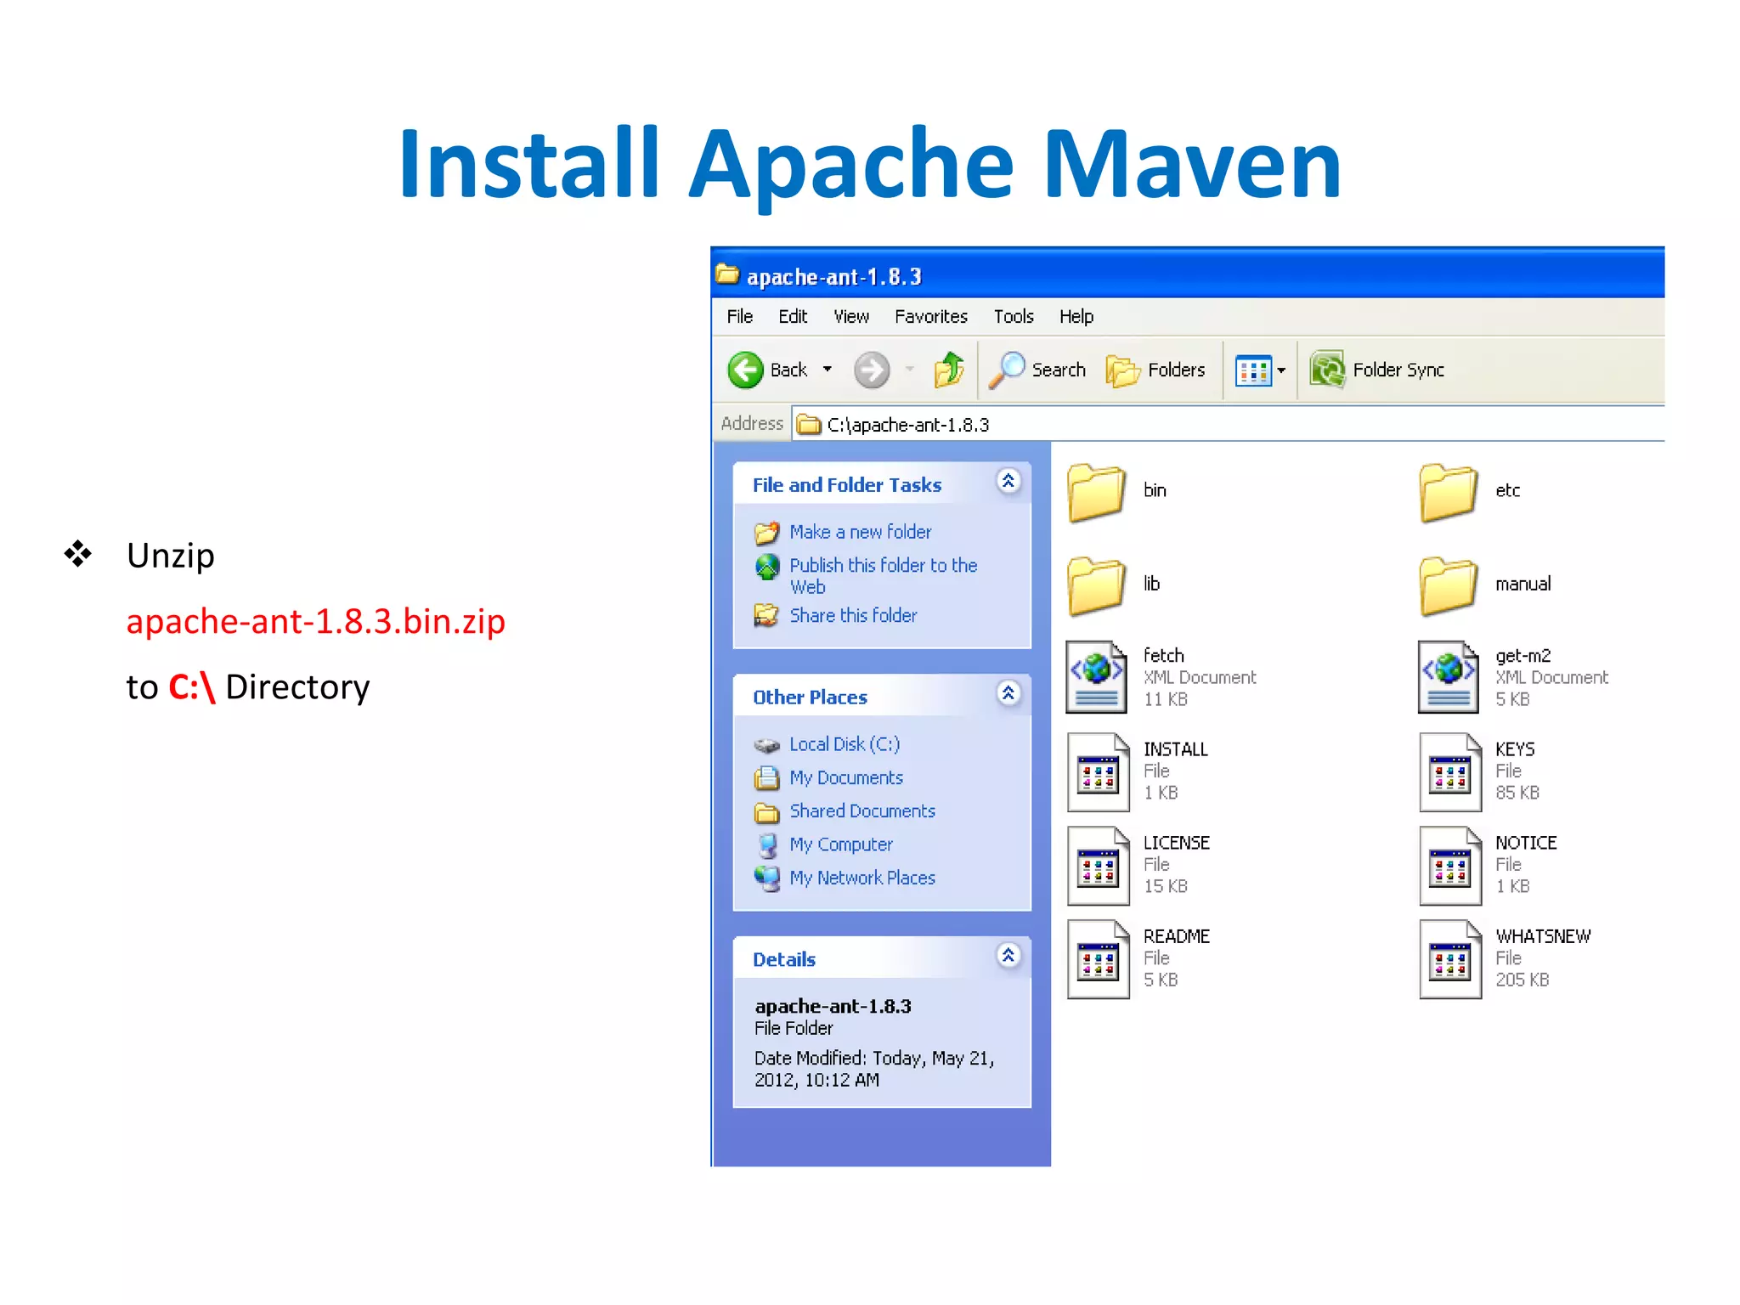Open the Search magnifier button
The image size is (1740, 1305).
[1037, 370]
